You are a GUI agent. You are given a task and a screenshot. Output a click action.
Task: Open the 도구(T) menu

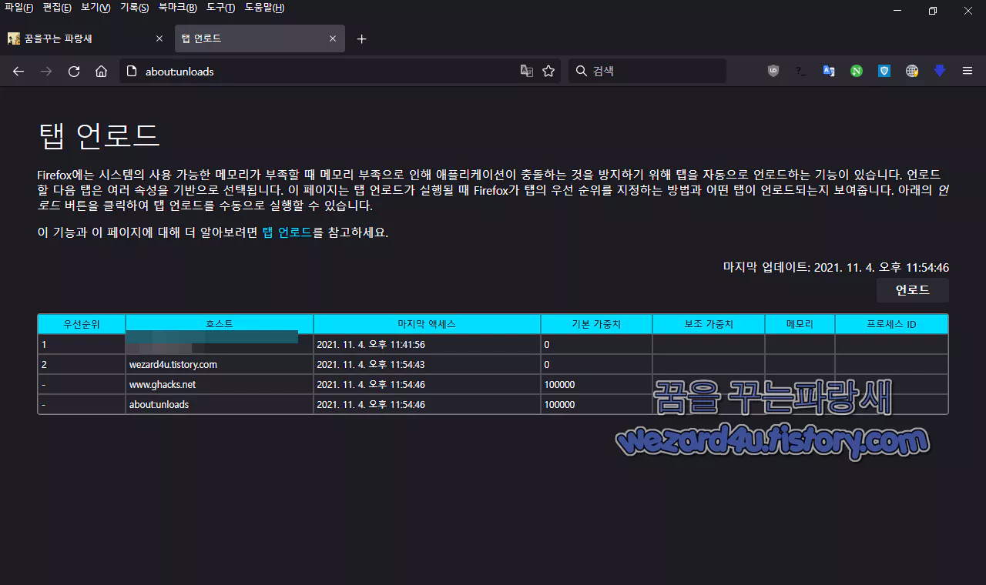point(220,7)
